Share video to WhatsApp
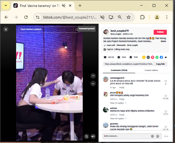 pyautogui.click(x=157, y=57)
